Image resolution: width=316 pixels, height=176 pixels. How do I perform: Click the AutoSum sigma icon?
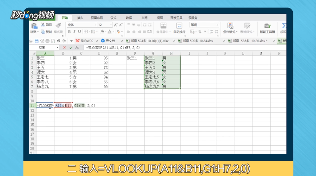(284, 25)
